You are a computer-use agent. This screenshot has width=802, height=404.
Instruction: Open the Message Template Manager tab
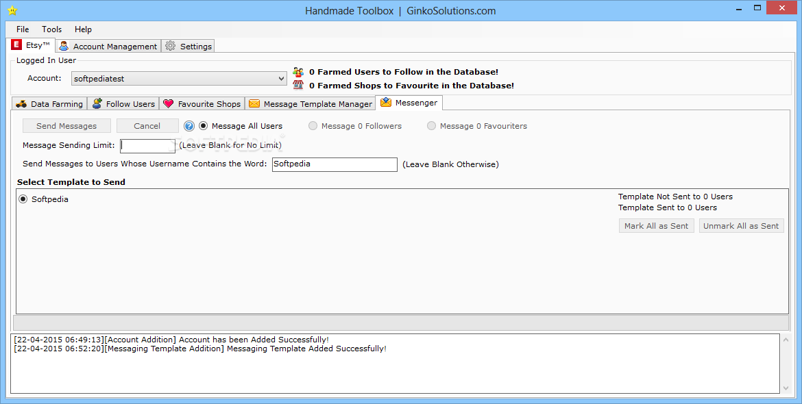[311, 103]
